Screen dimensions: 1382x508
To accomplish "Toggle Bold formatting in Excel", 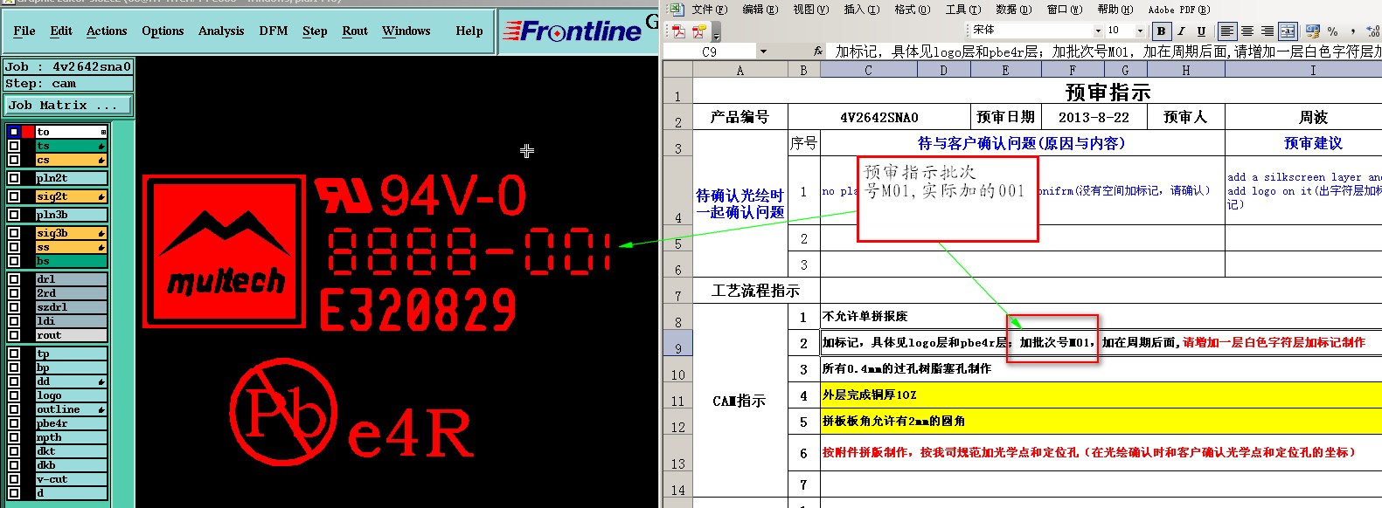I will tap(1161, 31).
